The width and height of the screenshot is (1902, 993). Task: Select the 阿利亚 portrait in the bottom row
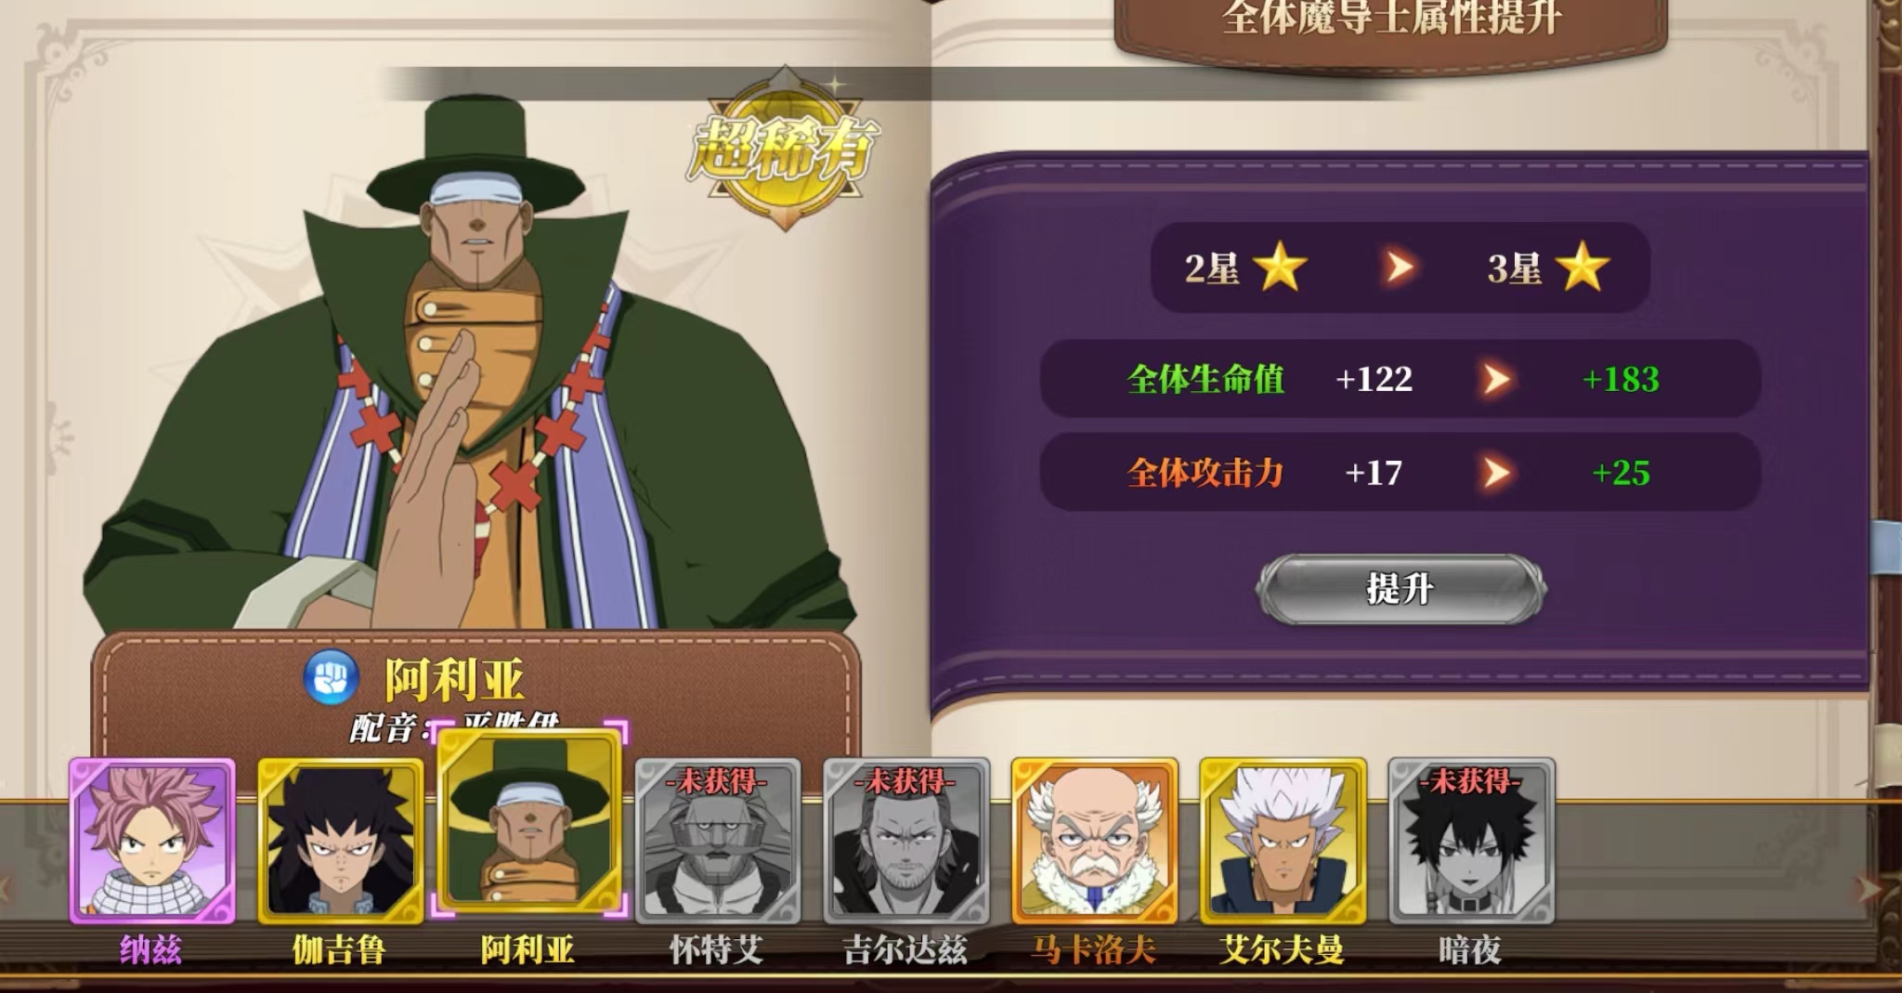point(528,818)
